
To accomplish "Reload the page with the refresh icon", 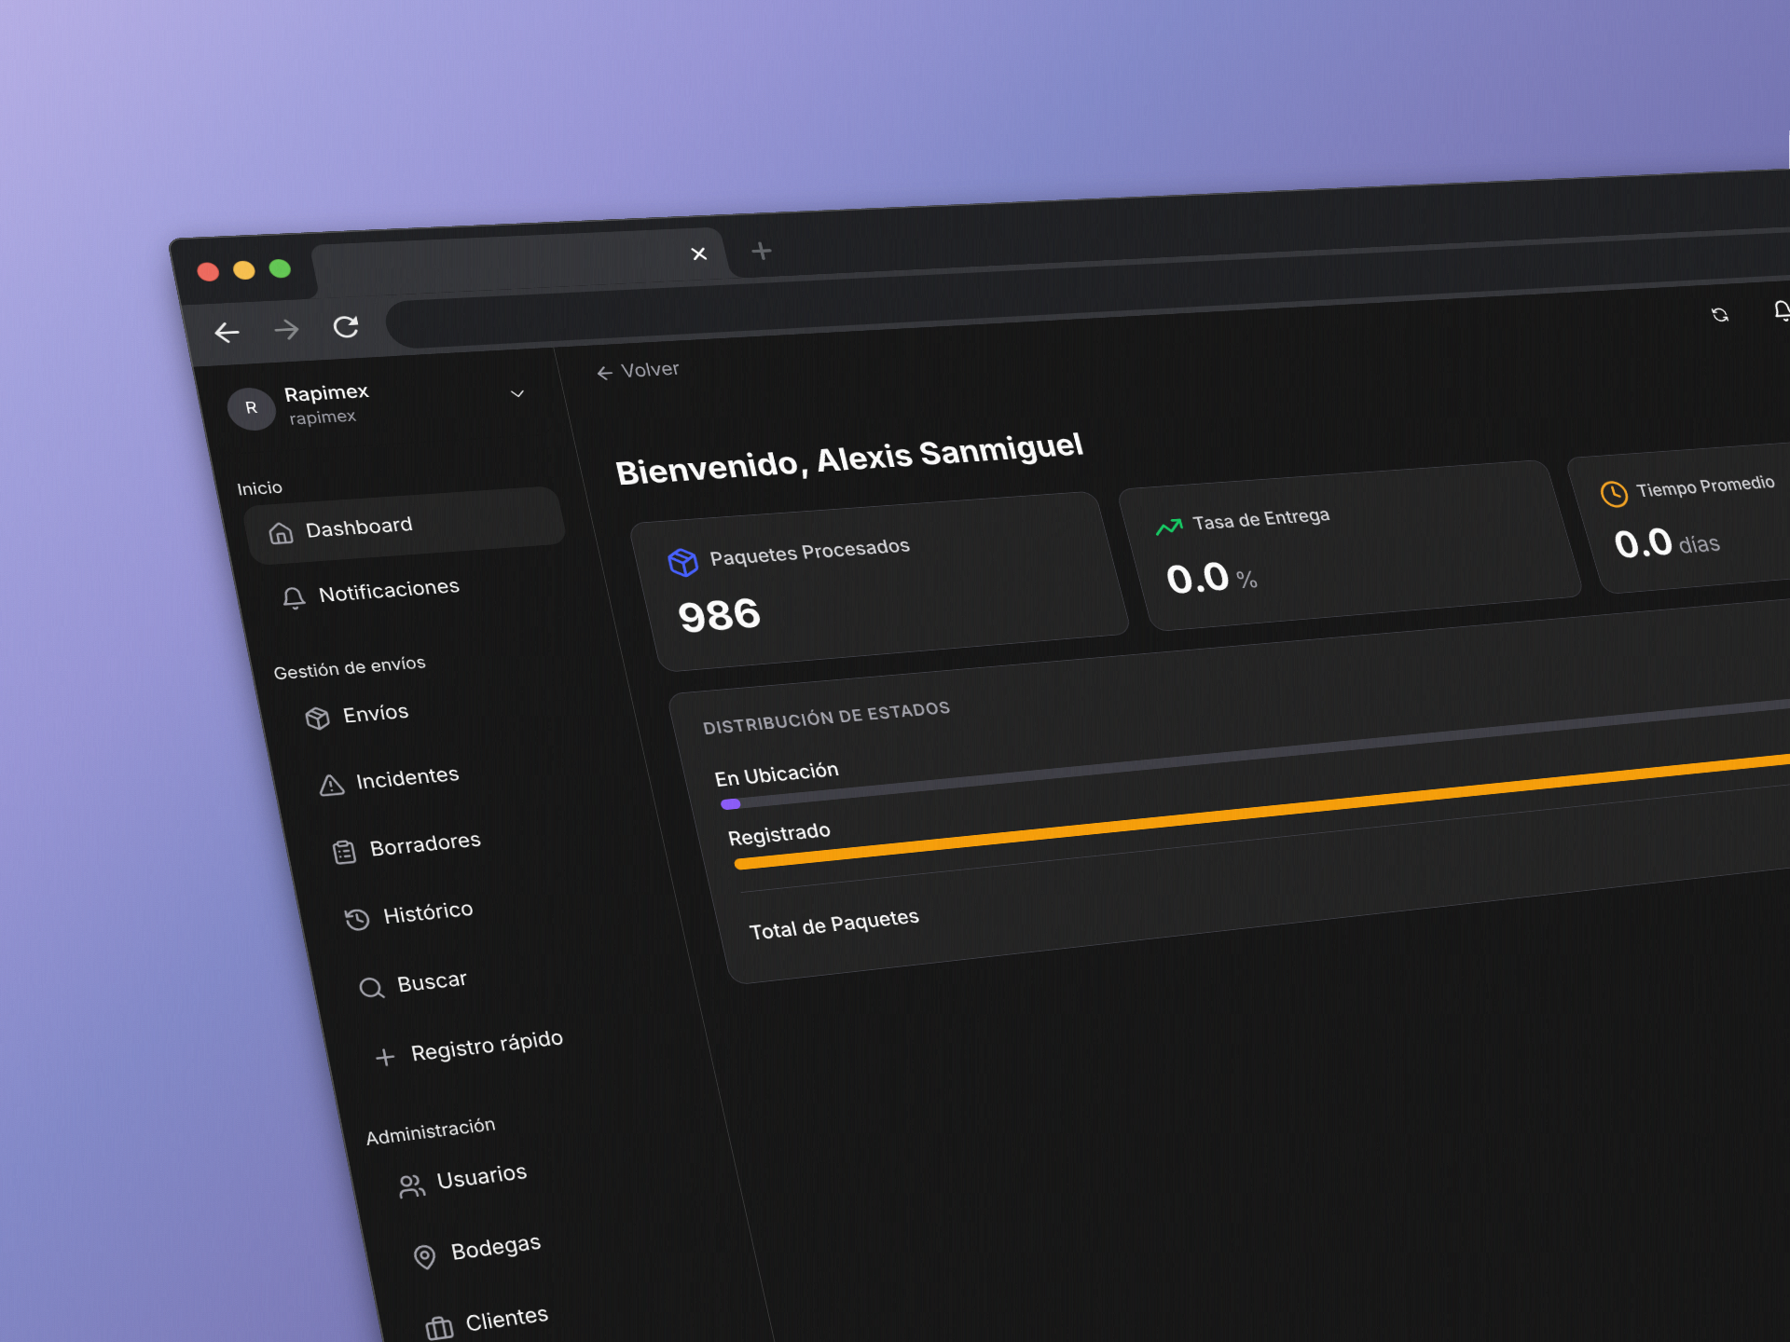I will (346, 326).
